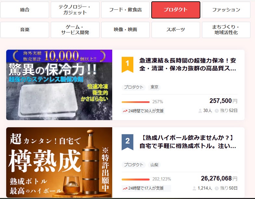Image resolution: width=255 pixels, height=199 pixels.
Task: Open the 熟成ハイボール飲みませんか project title link
Action: [x=188, y=142]
